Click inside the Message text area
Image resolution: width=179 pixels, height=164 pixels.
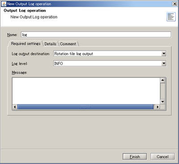(86, 91)
